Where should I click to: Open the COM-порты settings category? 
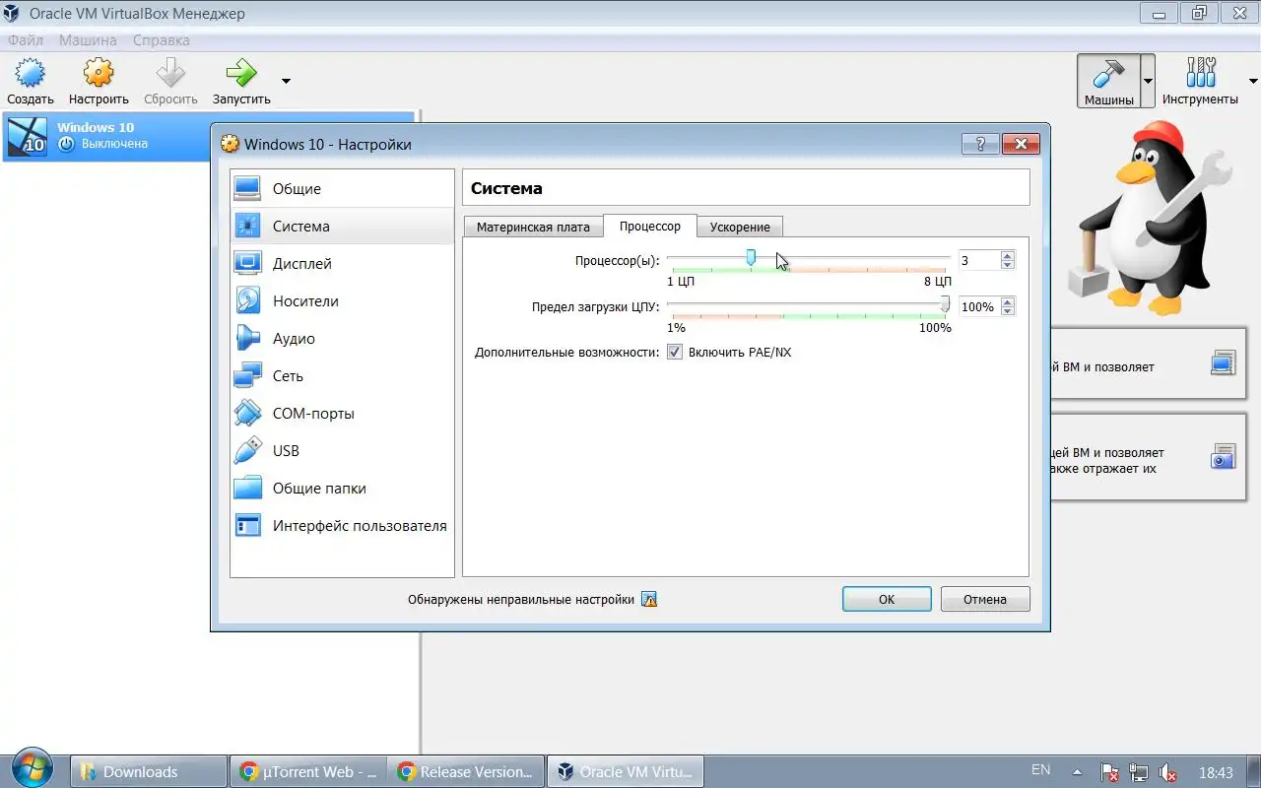coord(342,413)
